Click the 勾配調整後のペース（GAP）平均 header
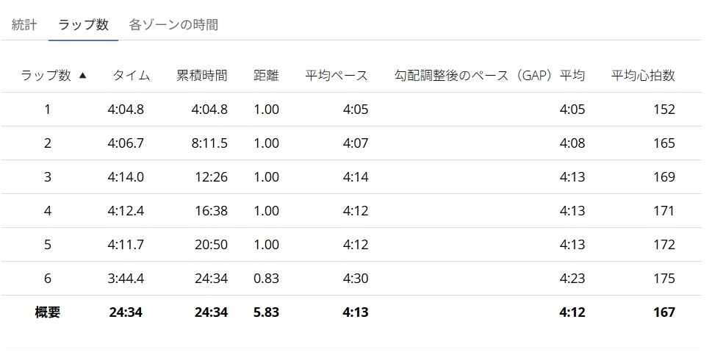Screen dimensions: 723x358 pyautogui.click(x=489, y=75)
